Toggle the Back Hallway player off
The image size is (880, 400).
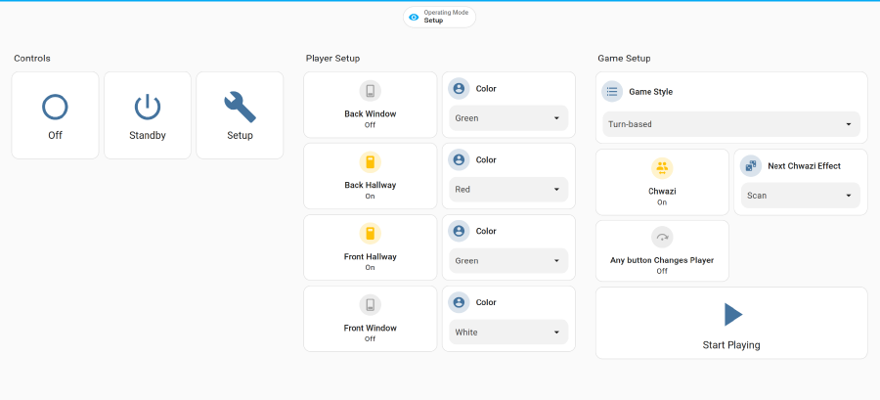(x=371, y=176)
